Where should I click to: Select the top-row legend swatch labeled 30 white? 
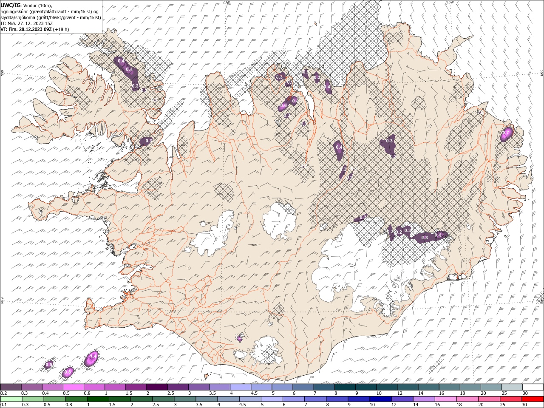pyautogui.click(x=533, y=387)
